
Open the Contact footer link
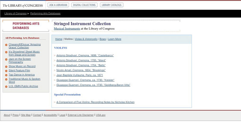coord(37,115)
